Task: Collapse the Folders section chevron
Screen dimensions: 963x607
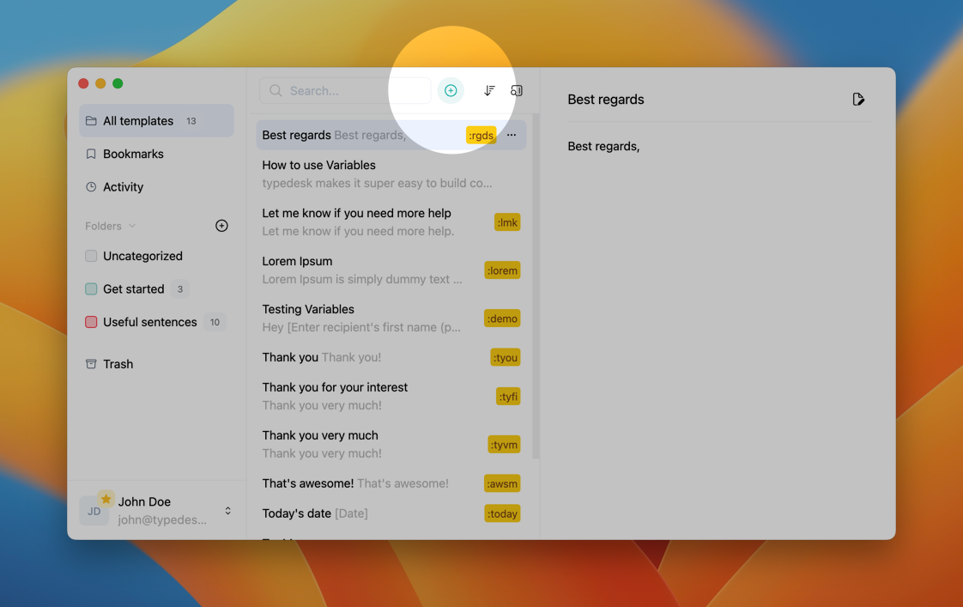Action: [x=132, y=226]
